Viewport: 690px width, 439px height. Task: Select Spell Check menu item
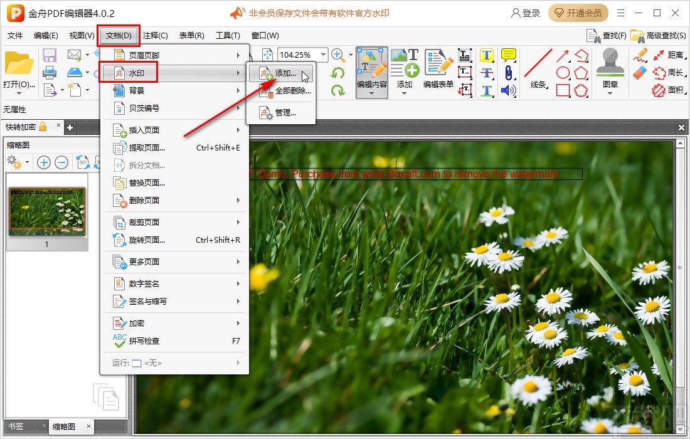(176, 341)
